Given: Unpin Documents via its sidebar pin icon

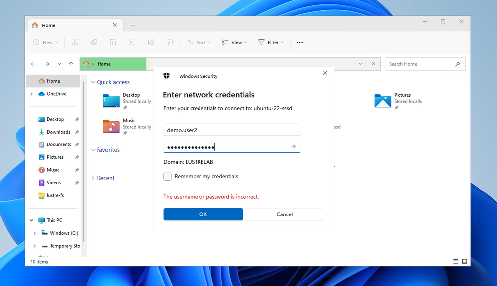Looking at the screenshot, I should [77, 144].
